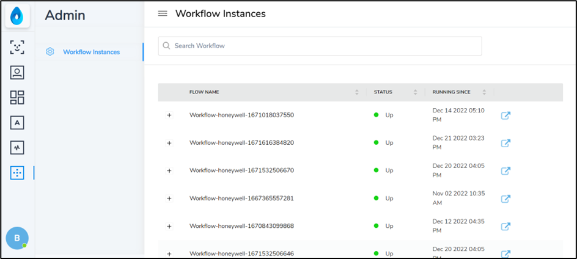Sort by the RUNNING SINCE column arrows
Screen dimensions: 577x259
pyautogui.click(x=484, y=92)
